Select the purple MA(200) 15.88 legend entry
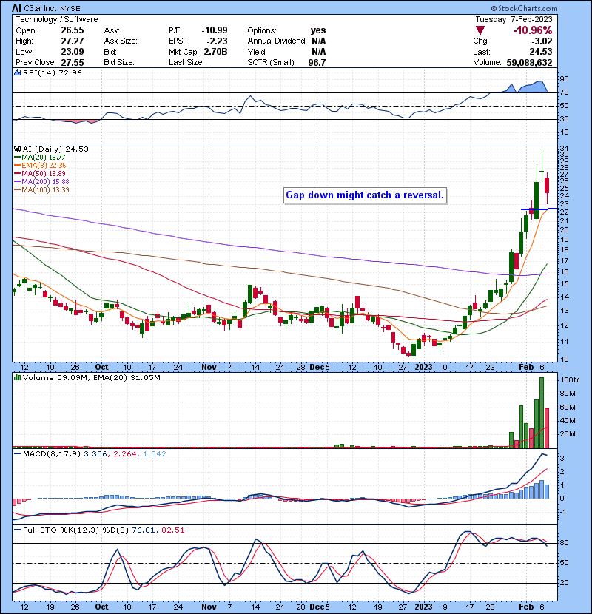Image resolution: width=592 pixels, height=614 pixels. click(x=41, y=182)
